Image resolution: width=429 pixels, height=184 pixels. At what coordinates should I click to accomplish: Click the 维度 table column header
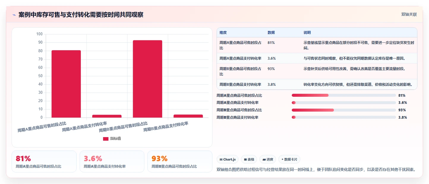pos(223,32)
